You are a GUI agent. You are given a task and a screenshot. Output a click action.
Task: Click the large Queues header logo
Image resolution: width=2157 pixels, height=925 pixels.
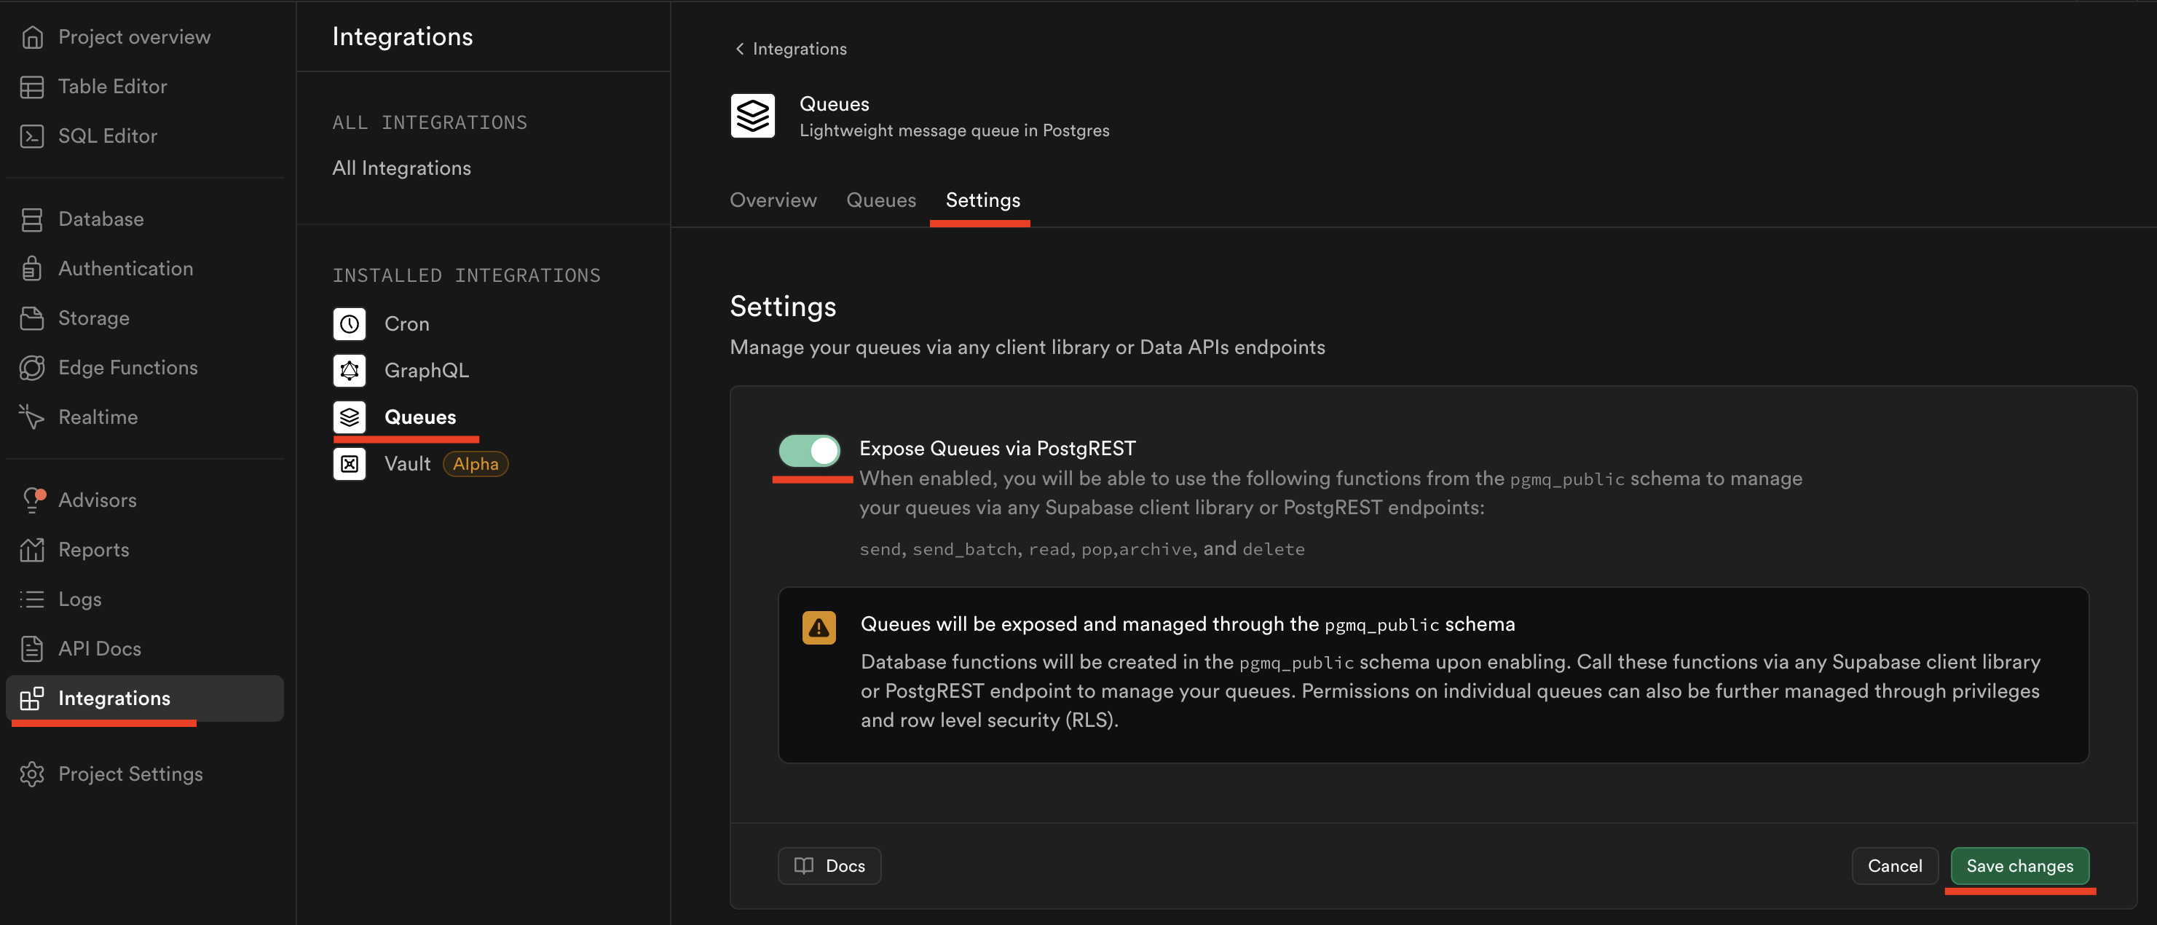[753, 116]
